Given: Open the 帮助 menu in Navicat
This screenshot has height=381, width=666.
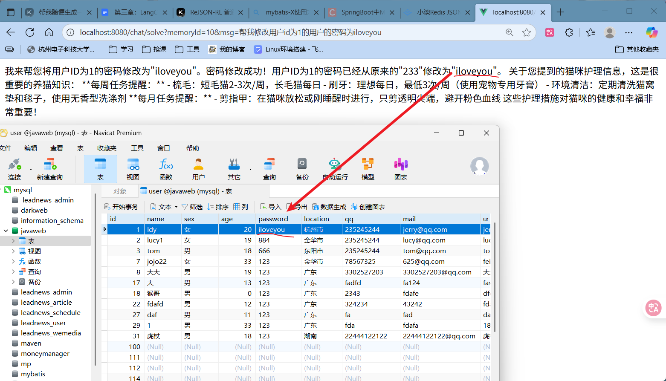Looking at the screenshot, I should (193, 148).
